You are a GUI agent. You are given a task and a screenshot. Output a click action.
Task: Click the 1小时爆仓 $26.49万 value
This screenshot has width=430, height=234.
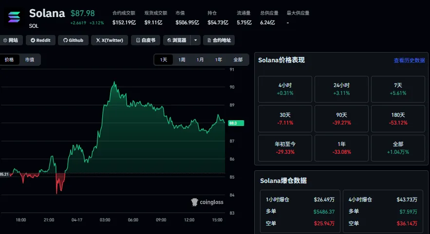pyautogui.click(x=324, y=199)
